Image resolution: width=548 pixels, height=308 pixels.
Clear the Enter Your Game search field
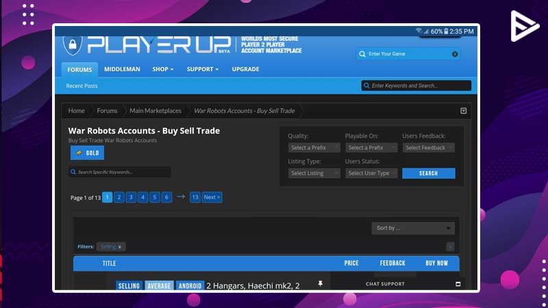(x=455, y=54)
